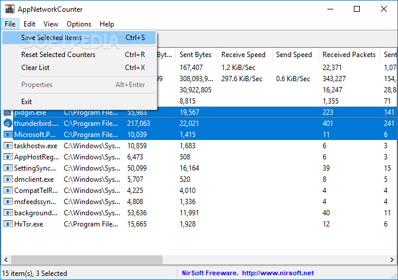Select the taskhostw.exe process name
The height and width of the screenshot is (280, 398).
pyautogui.click(x=35, y=145)
